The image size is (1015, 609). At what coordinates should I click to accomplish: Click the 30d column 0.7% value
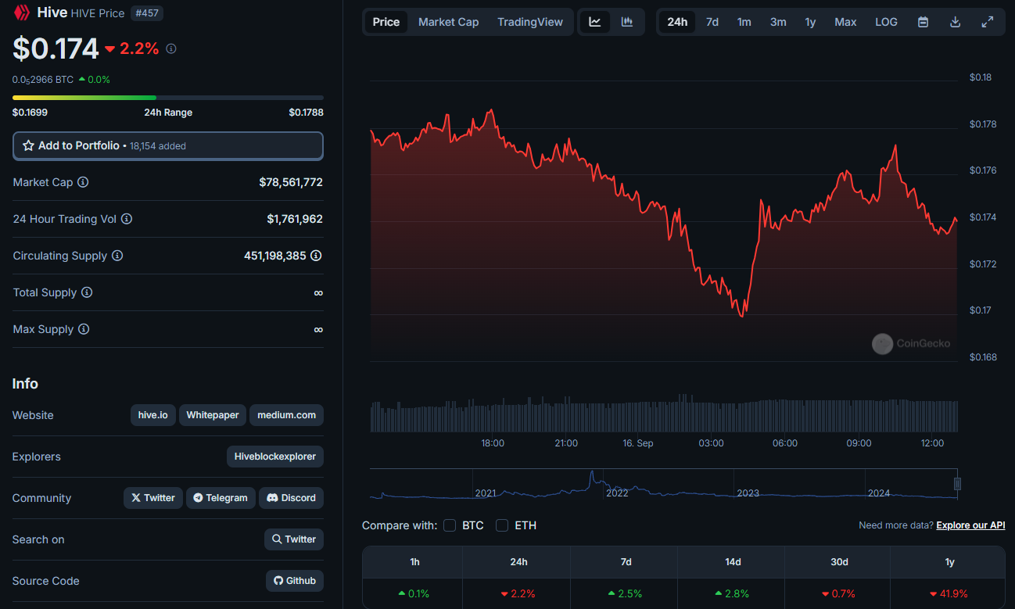click(839, 593)
